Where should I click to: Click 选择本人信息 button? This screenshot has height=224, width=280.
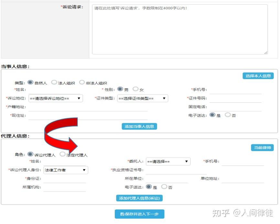coord(258,76)
